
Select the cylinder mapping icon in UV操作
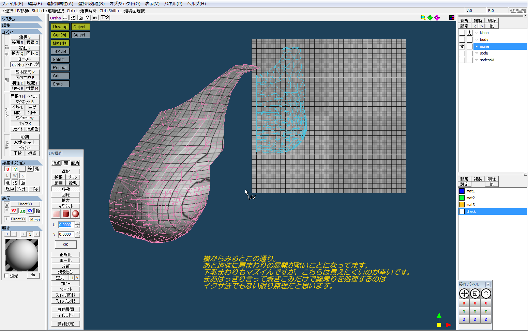66,214
